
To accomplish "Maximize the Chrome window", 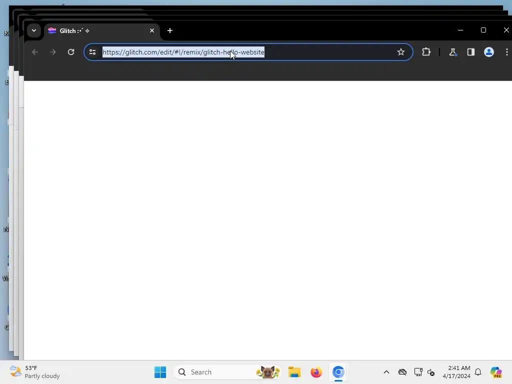I will [x=483, y=30].
